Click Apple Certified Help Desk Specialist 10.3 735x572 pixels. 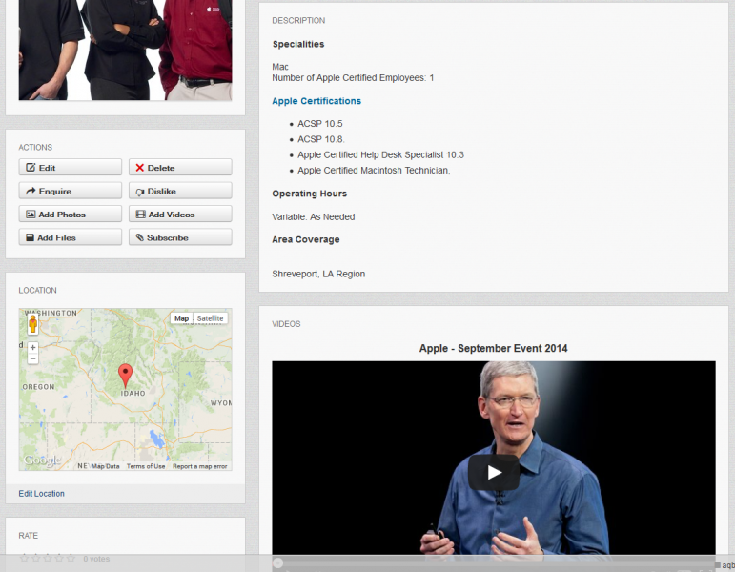point(380,154)
